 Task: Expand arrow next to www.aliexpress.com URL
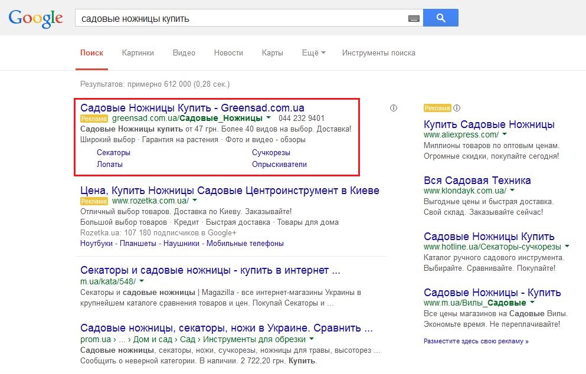click(x=505, y=134)
